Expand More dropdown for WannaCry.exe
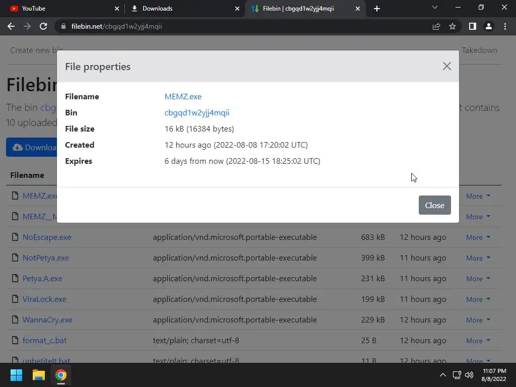Screen dimensions: 516x387 [478, 320]
